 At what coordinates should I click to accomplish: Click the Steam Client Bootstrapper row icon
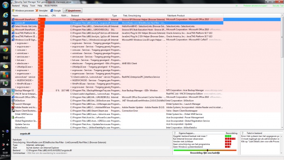click(x=13, y=111)
